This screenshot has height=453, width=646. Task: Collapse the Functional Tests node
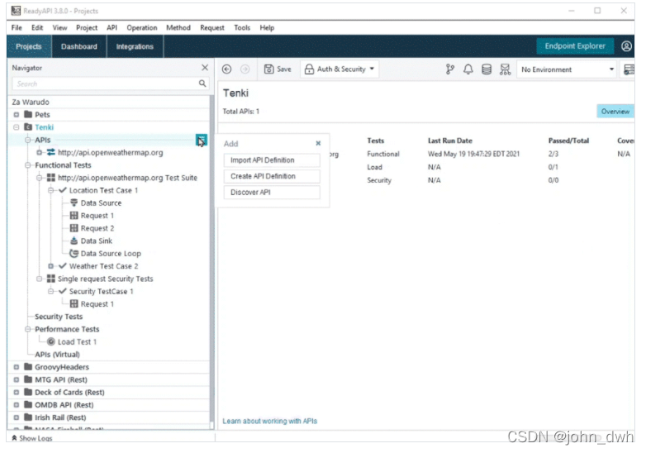(27, 165)
